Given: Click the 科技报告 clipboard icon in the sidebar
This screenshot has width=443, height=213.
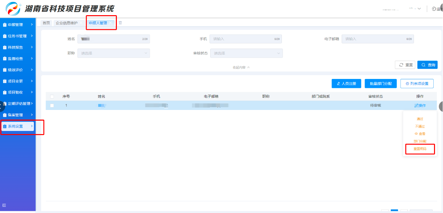Looking at the screenshot, I should [x=4, y=47].
